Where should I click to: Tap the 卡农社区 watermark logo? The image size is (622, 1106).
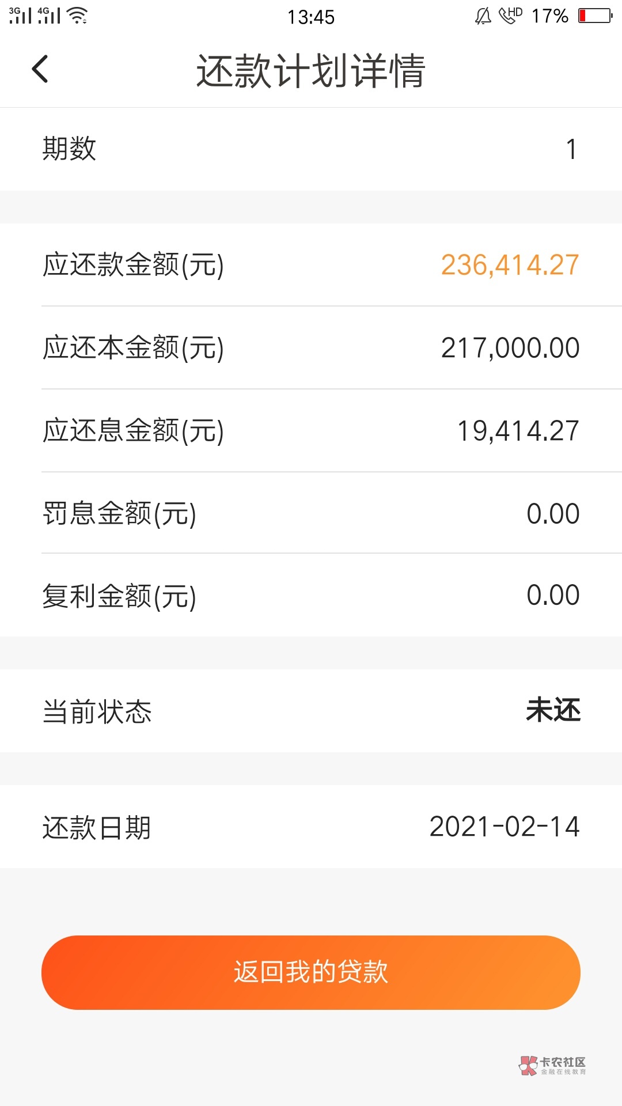(x=552, y=1066)
